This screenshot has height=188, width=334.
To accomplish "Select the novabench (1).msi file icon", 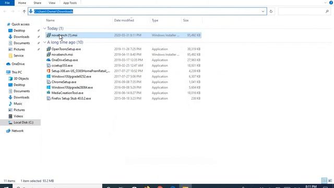I will click(x=49, y=35).
